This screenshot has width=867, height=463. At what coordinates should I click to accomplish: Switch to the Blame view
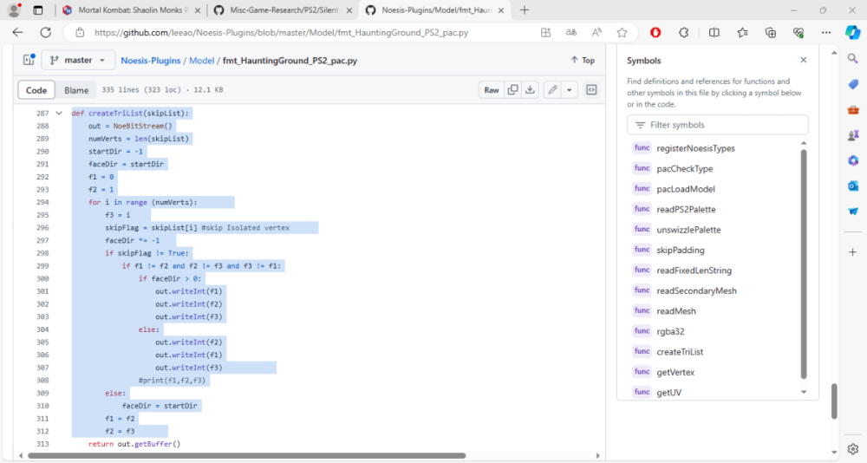click(76, 90)
